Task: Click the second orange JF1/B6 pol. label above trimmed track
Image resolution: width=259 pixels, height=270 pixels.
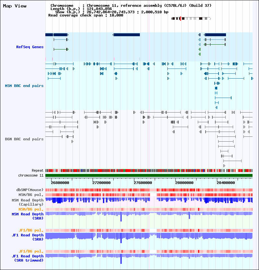Action: pyautogui.click(x=31, y=251)
